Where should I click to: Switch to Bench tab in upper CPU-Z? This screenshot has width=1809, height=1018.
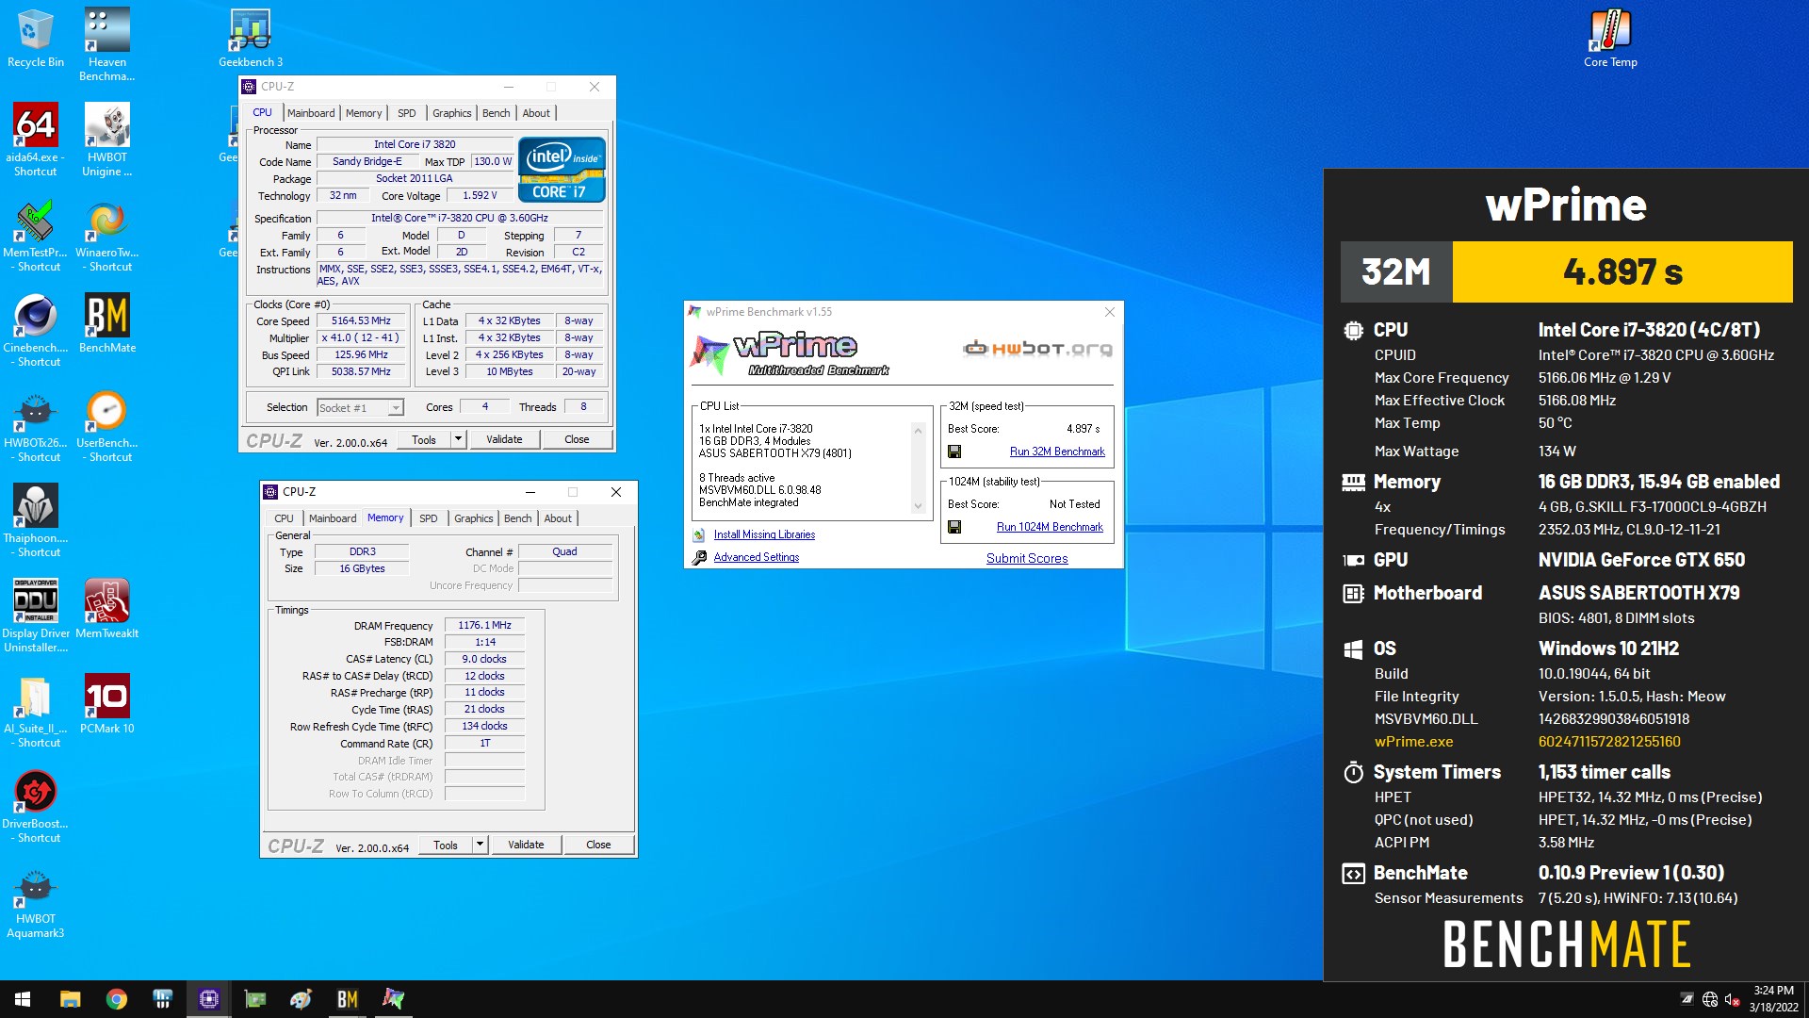496,113
